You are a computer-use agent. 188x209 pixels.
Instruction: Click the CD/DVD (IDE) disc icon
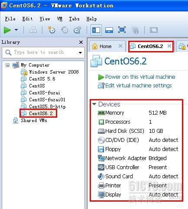[x=101, y=140]
